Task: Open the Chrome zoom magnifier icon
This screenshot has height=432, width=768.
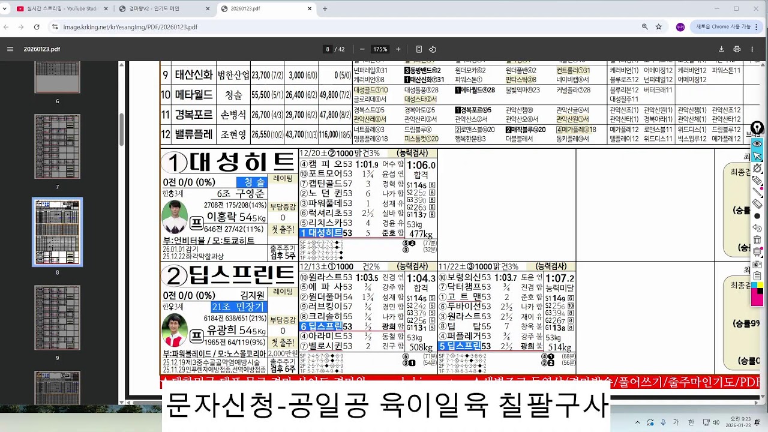Action: point(645,27)
